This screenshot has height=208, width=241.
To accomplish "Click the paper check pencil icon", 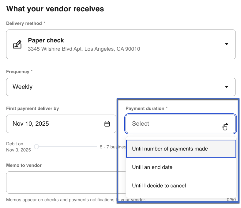I will click(x=17, y=45).
